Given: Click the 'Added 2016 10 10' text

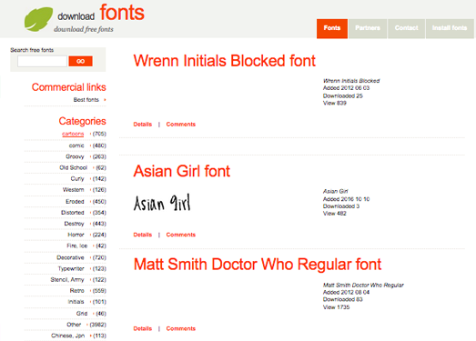Looking at the screenshot, I should coord(347,199).
